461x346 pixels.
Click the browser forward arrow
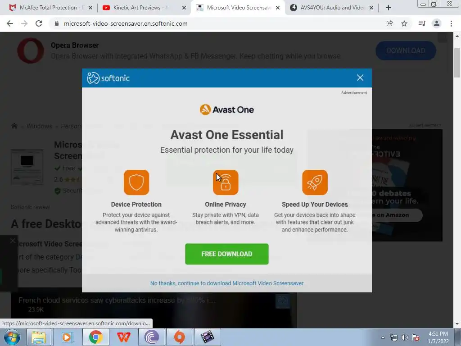point(24,23)
